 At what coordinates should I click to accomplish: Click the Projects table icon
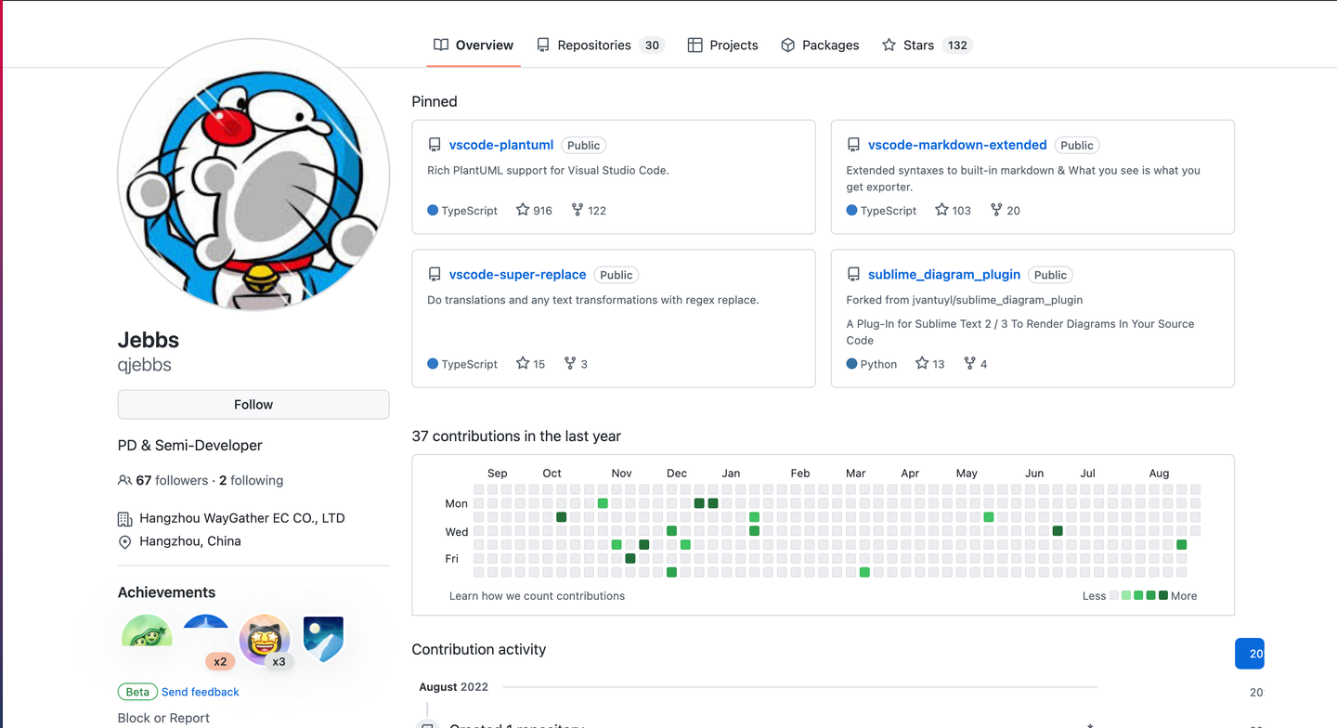694,45
